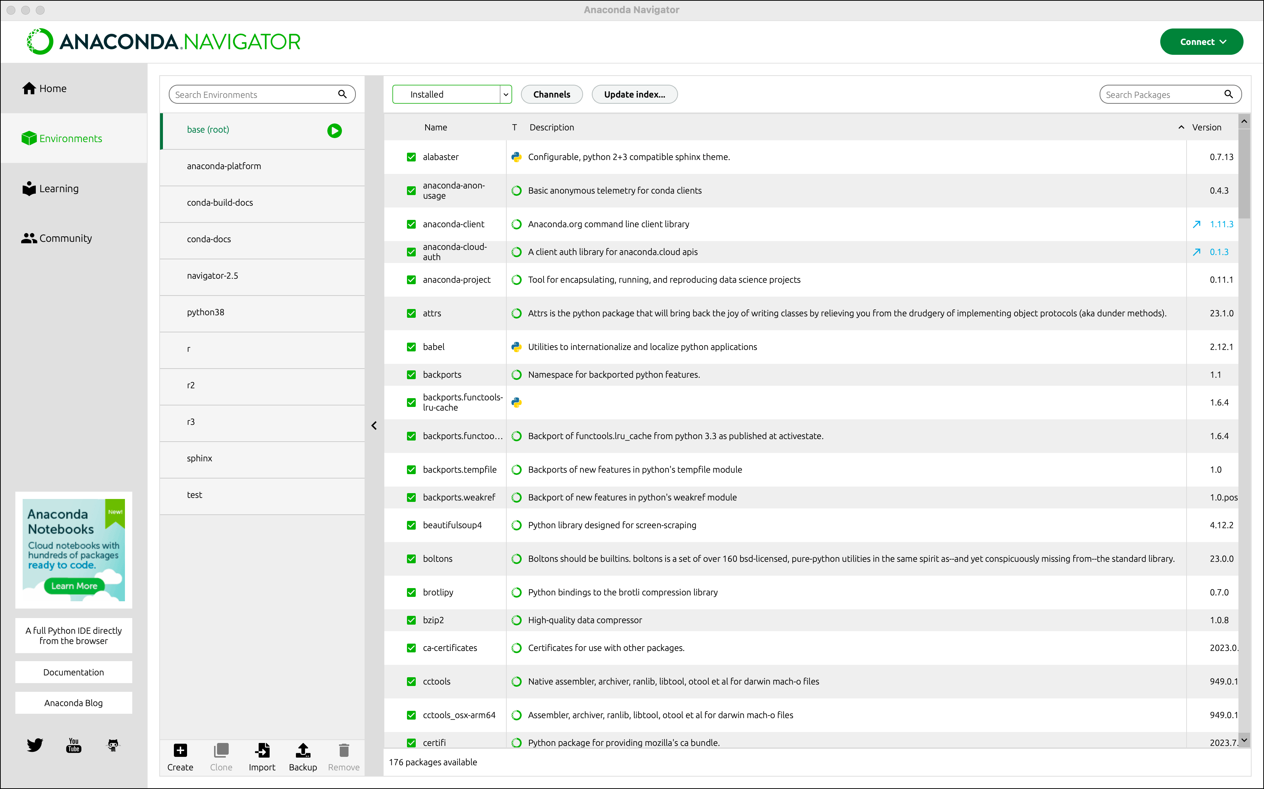The width and height of the screenshot is (1264, 789).
Task: Click the Channels button
Action: 552,95
